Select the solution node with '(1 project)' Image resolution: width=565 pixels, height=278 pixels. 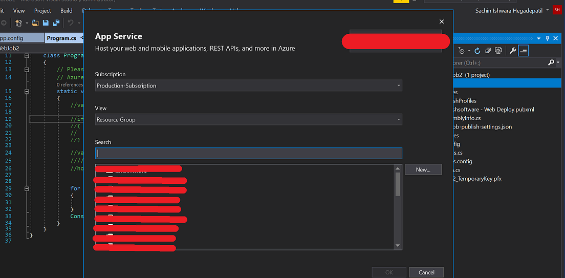(472, 75)
